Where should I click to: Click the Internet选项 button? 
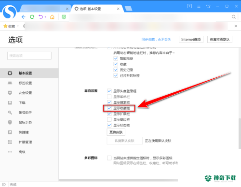point(191,40)
